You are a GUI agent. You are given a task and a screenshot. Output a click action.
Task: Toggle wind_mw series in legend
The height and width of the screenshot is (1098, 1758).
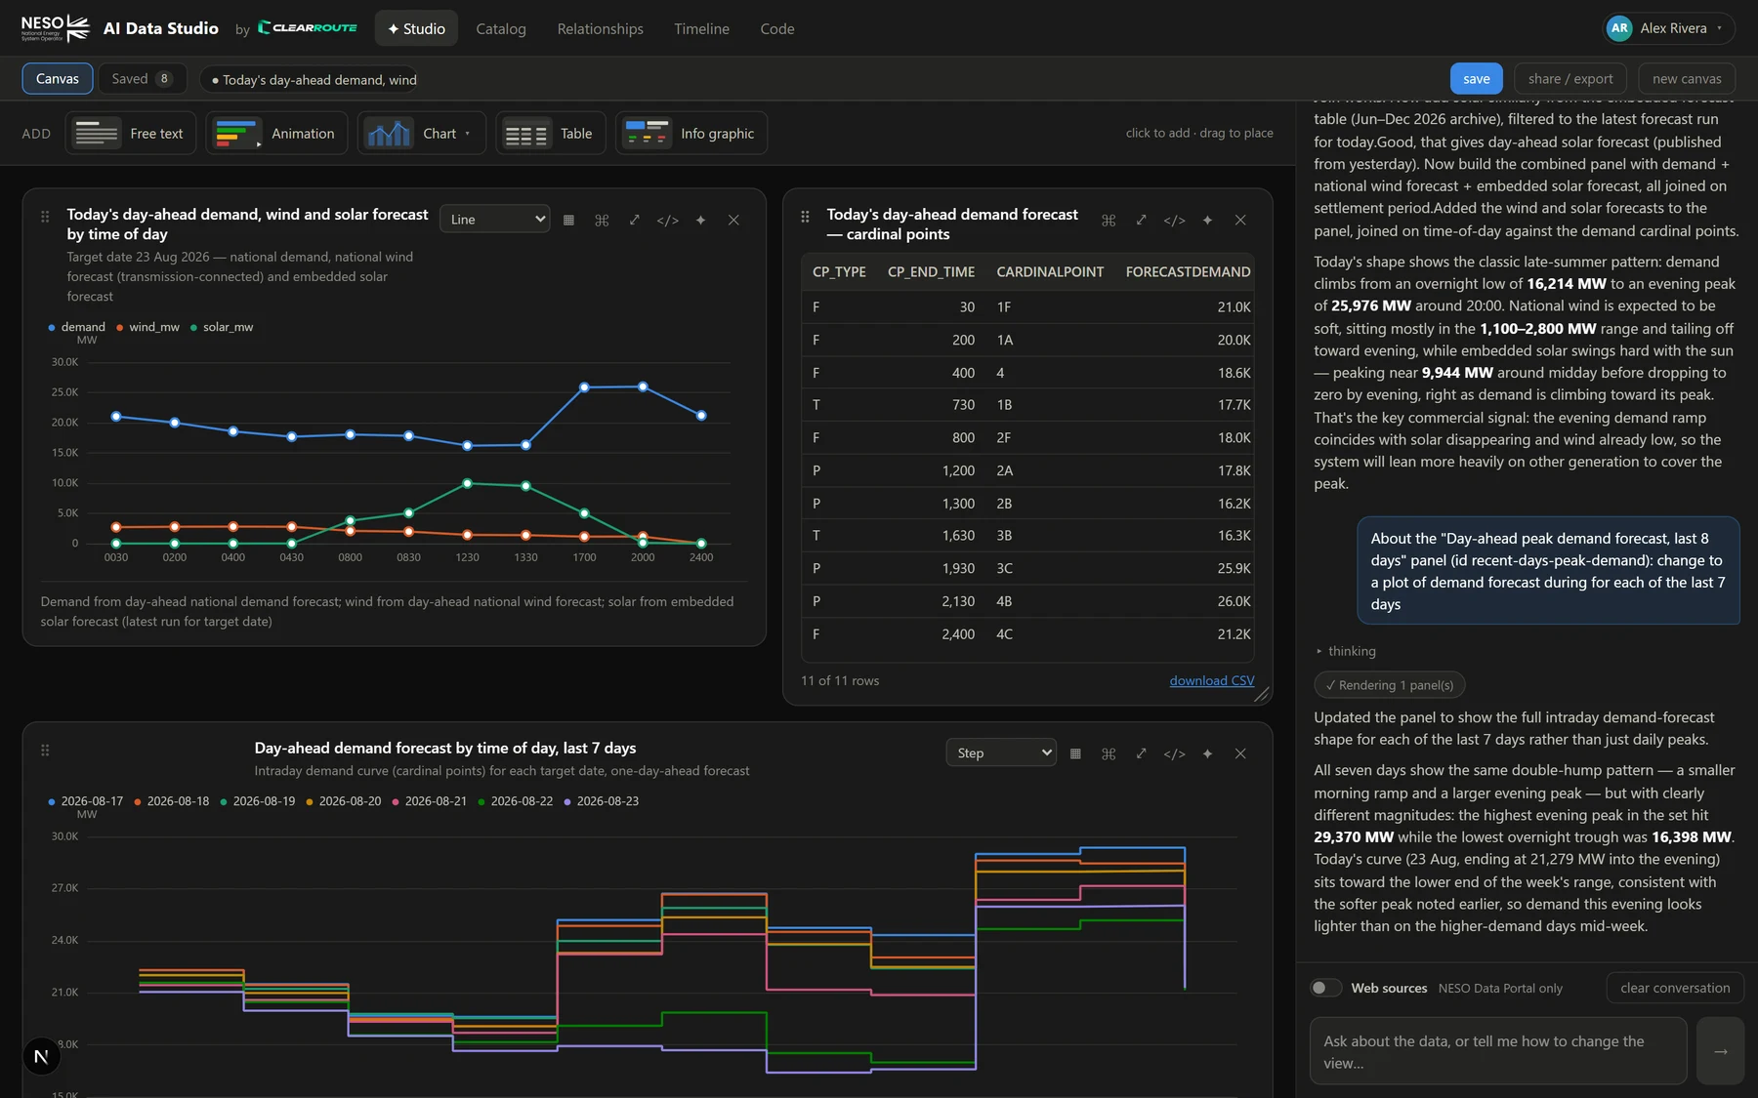(x=147, y=327)
